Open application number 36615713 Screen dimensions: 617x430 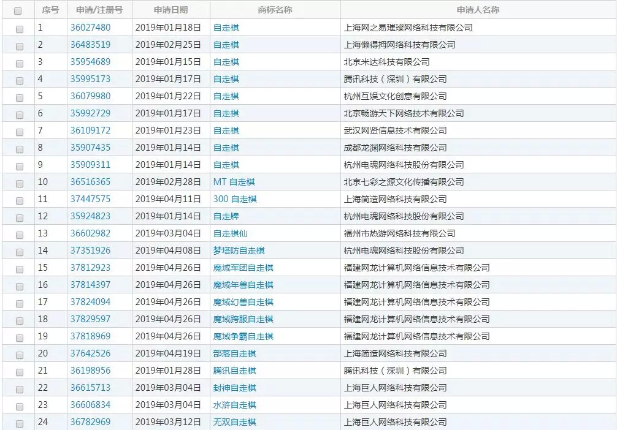click(91, 388)
